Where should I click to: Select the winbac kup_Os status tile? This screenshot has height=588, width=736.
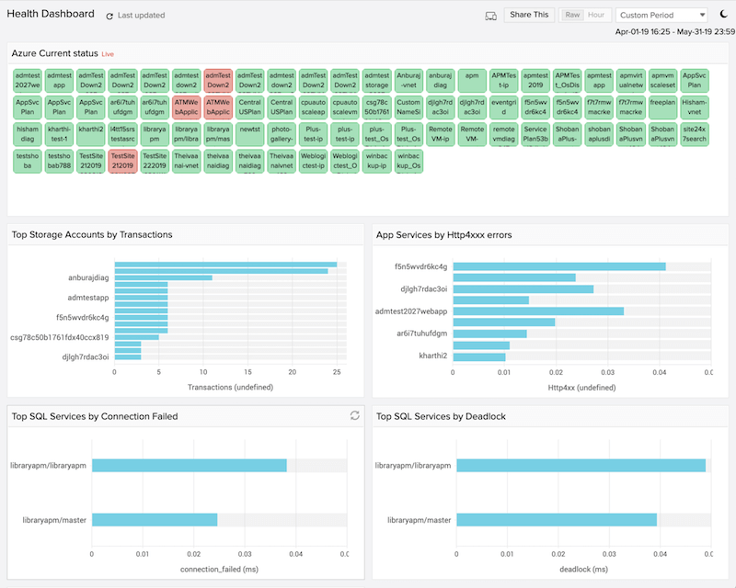(408, 161)
